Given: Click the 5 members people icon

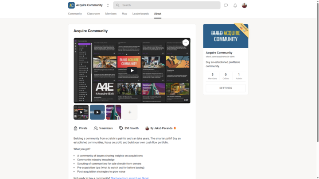Looking at the screenshot, I should [96, 128].
